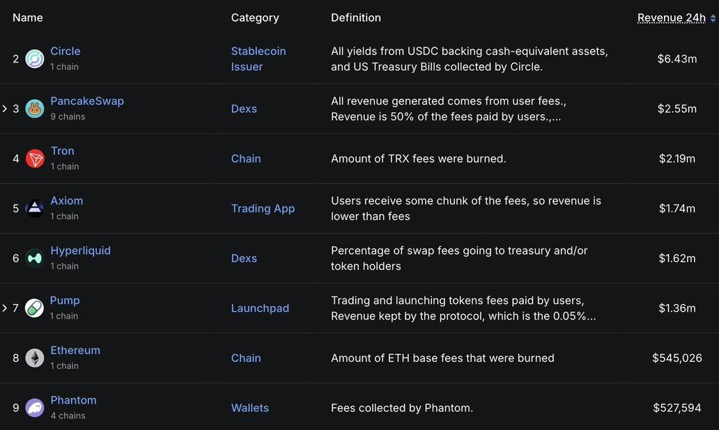The height and width of the screenshot is (430, 719).
Task: Click the Ethereum diamond logo icon
Action: click(34, 358)
